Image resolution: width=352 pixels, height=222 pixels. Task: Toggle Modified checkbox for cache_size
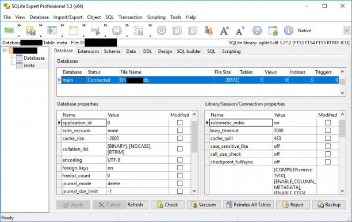[x=180, y=138]
